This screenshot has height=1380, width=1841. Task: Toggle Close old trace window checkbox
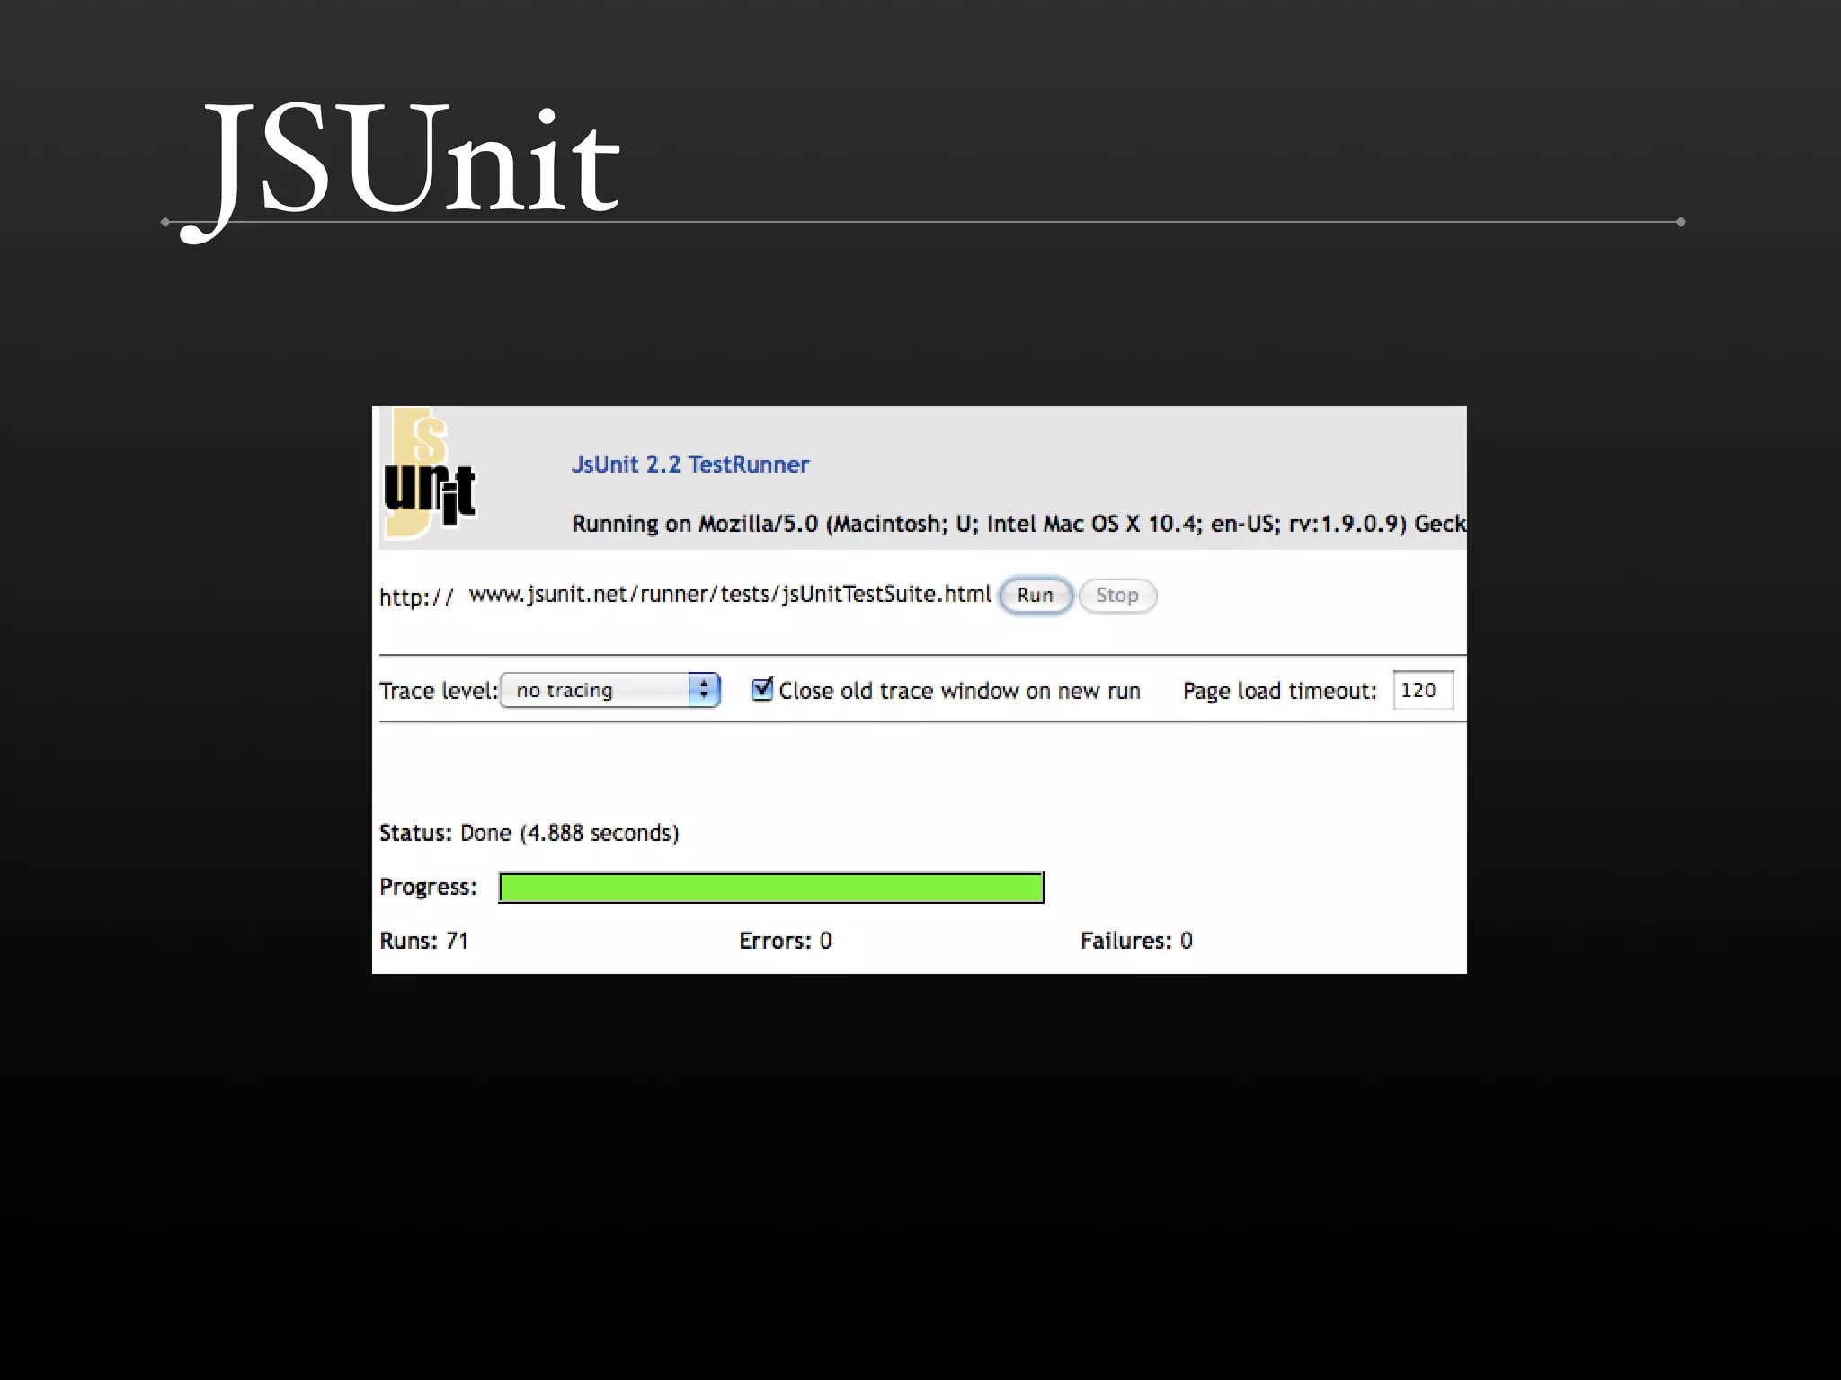761,689
